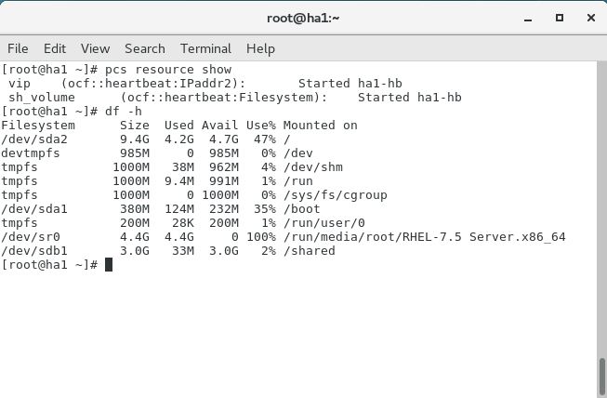Screen dimensions: 607x398
Task: Open the Edit menu
Action: 55,48
